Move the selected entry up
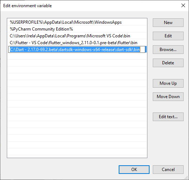The width and height of the screenshot is (189, 180). [168, 83]
